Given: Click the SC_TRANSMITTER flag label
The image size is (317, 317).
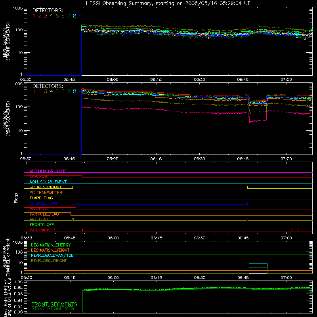Looking at the screenshot, I should pos(46,192).
